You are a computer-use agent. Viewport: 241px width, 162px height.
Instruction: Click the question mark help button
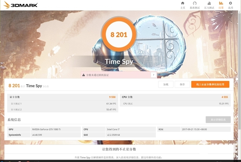[x=153, y=75]
